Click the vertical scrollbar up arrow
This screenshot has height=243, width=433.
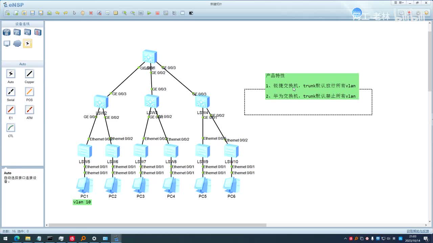(x=430, y=24)
